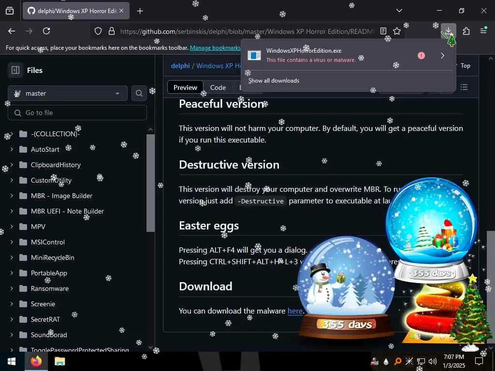Reload the current GitHub page
Screen dimensions: 495x371
46,31
